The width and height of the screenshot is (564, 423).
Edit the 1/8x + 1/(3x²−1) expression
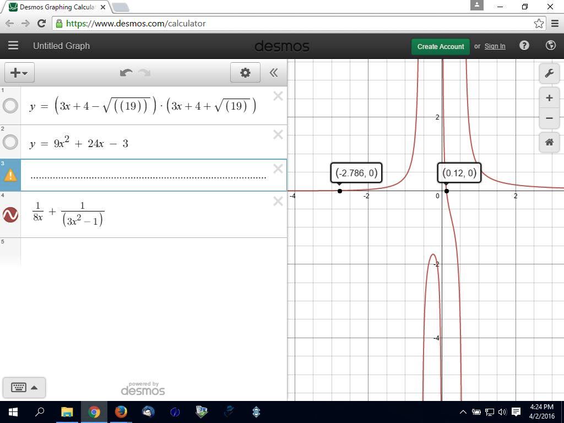point(68,214)
